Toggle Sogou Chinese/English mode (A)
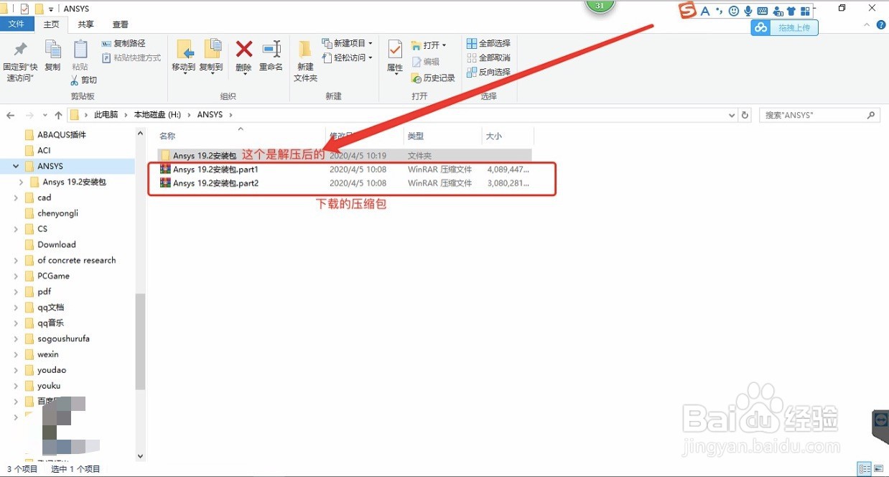This screenshot has width=889, height=477. (x=705, y=11)
